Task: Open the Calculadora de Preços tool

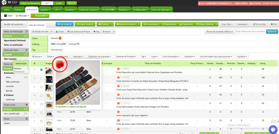Action: pyautogui.click(x=79, y=31)
